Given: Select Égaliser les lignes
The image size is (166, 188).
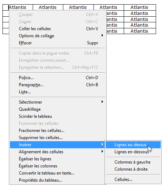Looking at the screenshot, I should [58, 159].
